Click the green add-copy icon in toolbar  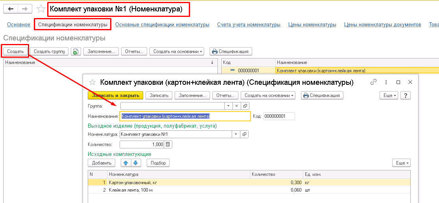[x=76, y=51]
